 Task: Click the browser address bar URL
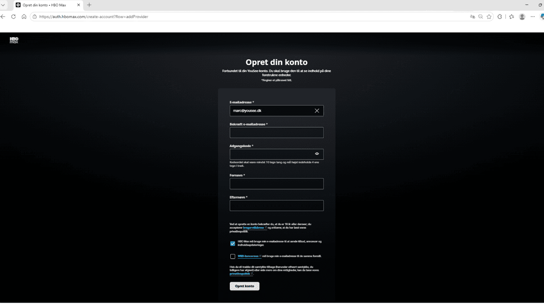click(94, 17)
